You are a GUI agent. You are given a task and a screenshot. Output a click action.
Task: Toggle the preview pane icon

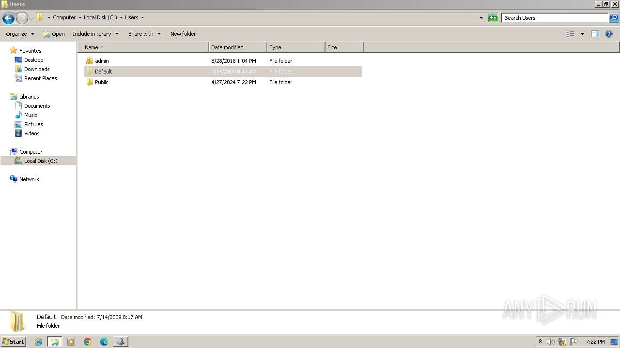595,34
